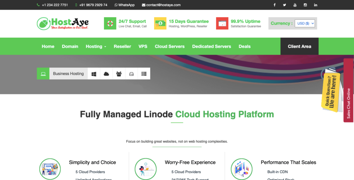This screenshot has width=354, height=180.
Task: Click the Simplicity and Choice illustration
Action: tap(50, 169)
